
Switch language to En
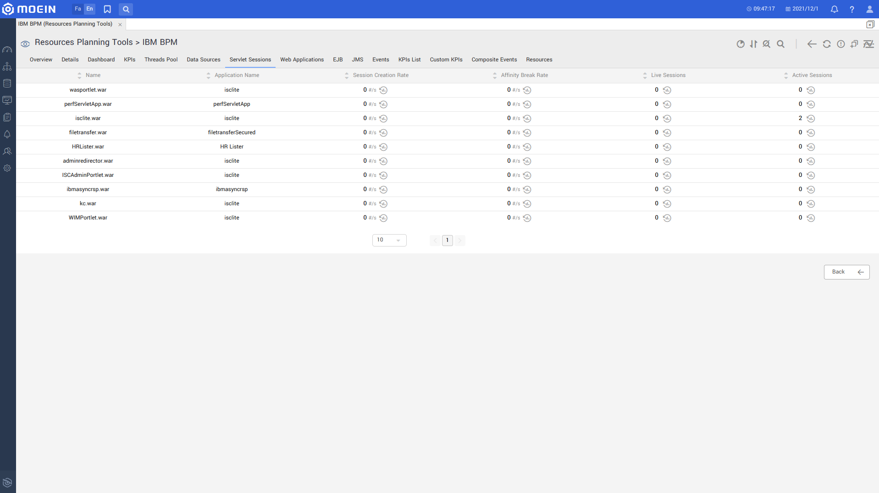89,9
